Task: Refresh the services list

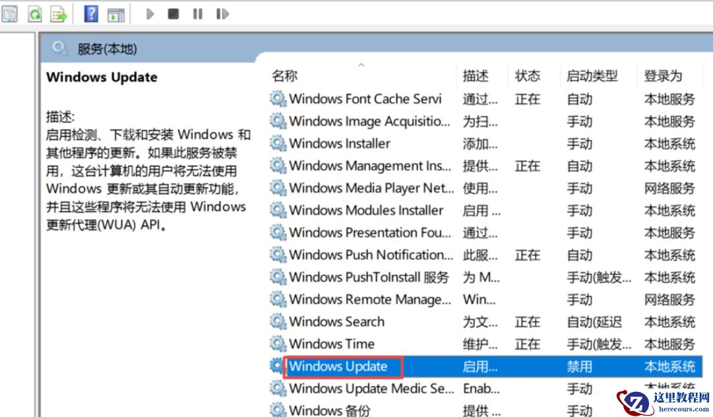Action: click(35, 13)
